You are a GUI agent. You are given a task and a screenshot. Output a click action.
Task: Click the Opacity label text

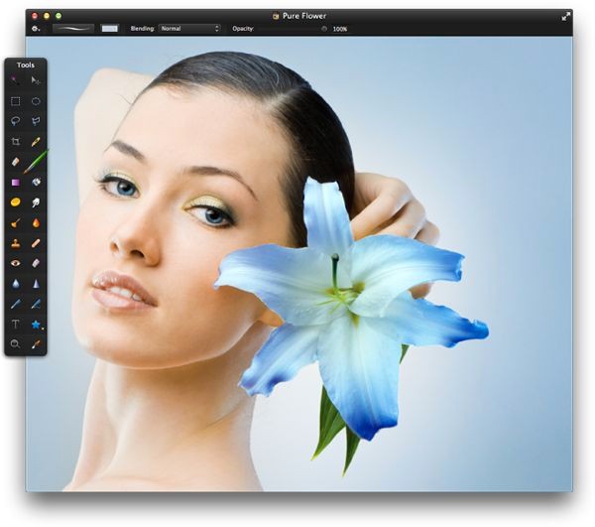pyautogui.click(x=243, y=29)
